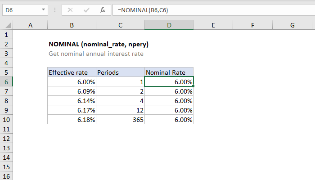Viewport: 315px width, 180px height.
Task: Select row 13 header
Action: [6, 148]
